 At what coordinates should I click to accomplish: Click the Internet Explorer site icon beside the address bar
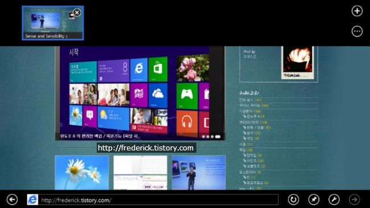click(x=32, y=199)
